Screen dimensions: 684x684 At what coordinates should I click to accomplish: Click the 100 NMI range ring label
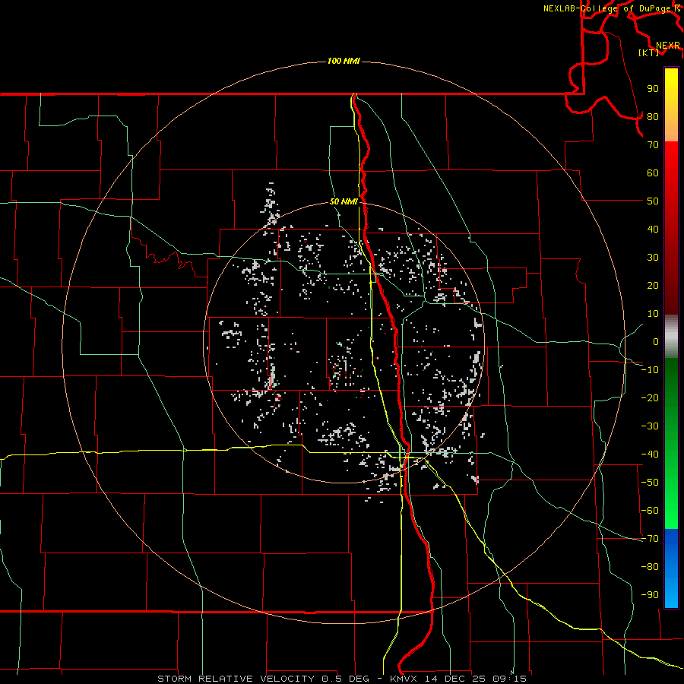(x=344, y=61)
